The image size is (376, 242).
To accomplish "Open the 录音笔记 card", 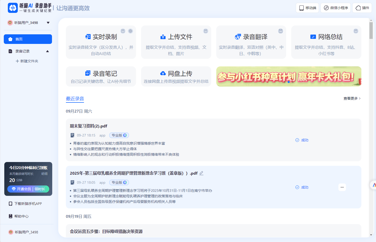I will [101, 76].
